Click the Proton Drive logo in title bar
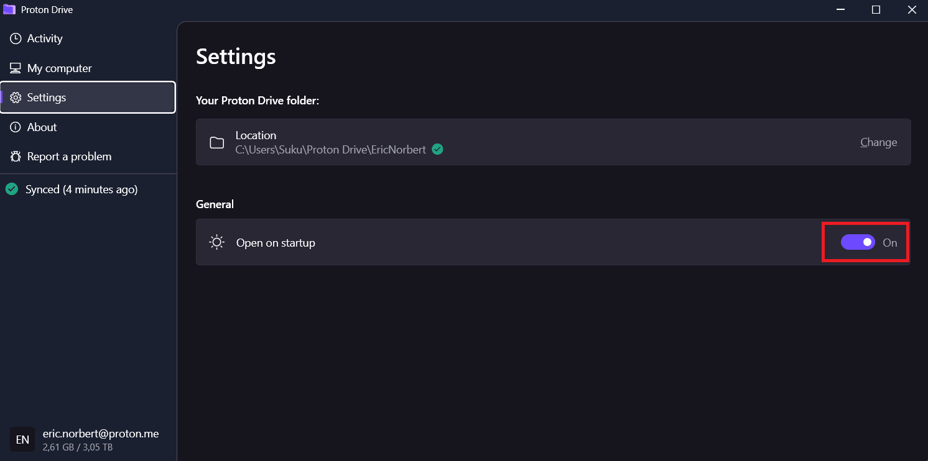Screen dimensions: 928x461 [9, 9]
